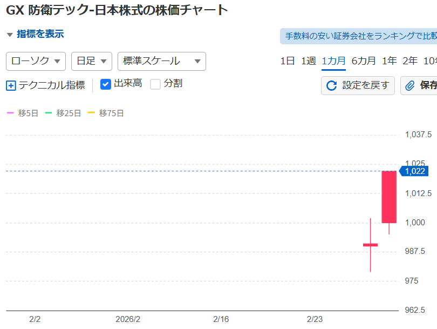Click the reset arrow icon in 設定を戻す

coord(332,85)
